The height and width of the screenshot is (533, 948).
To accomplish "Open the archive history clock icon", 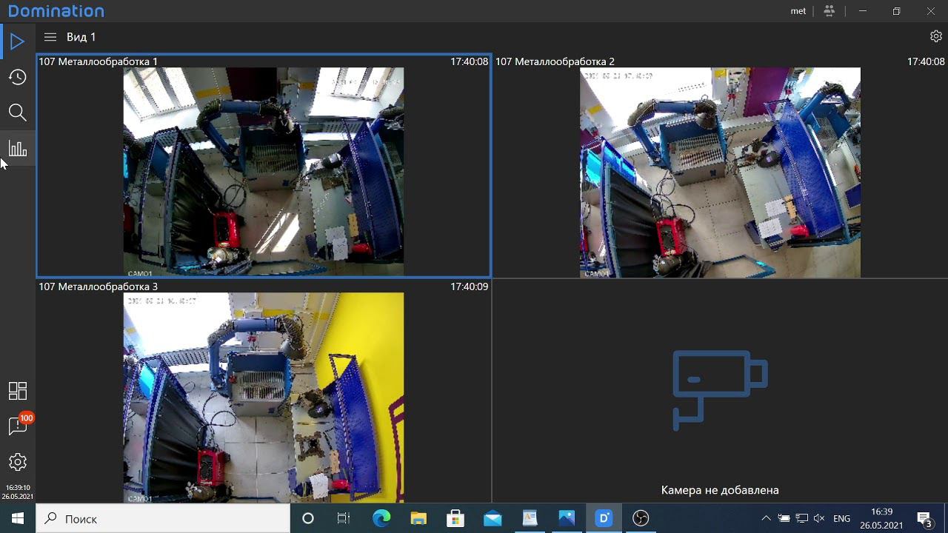I will click(18, 77).
